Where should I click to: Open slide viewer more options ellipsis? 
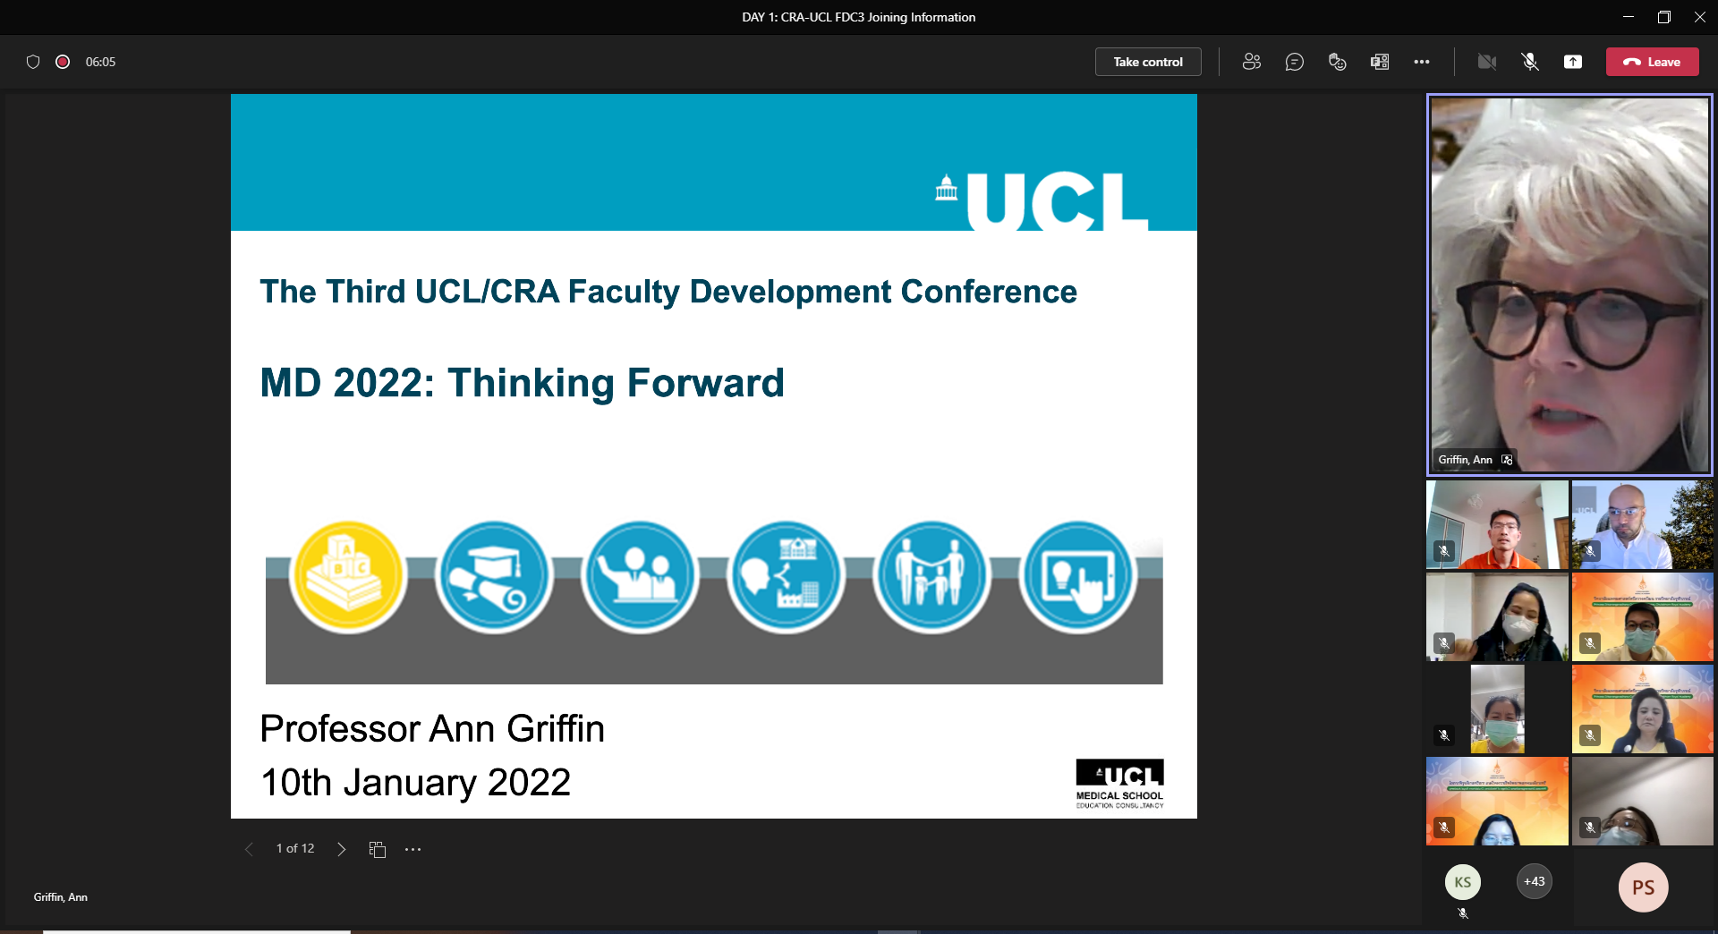pos(412,849)
